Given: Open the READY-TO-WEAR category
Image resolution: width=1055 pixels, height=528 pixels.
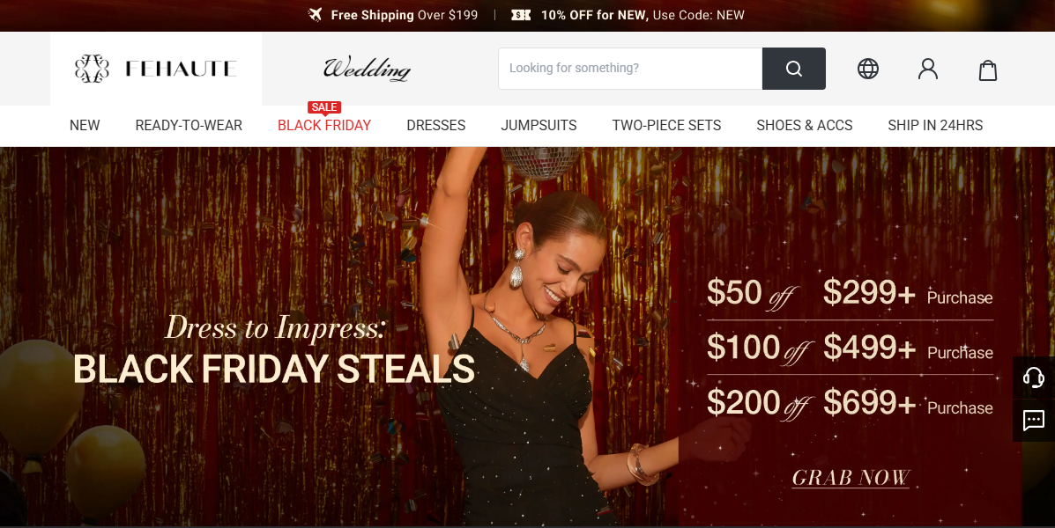Looking at the screenshot, I should point(189,125).
